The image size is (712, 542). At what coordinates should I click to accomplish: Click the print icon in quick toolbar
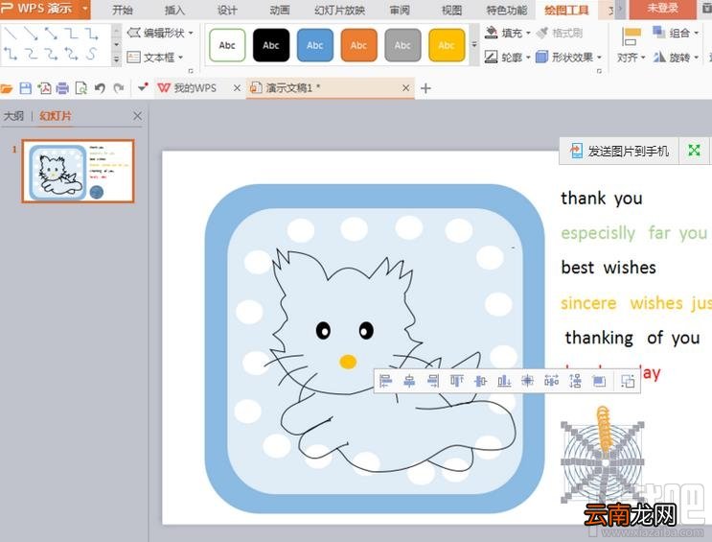coord(62,88)
